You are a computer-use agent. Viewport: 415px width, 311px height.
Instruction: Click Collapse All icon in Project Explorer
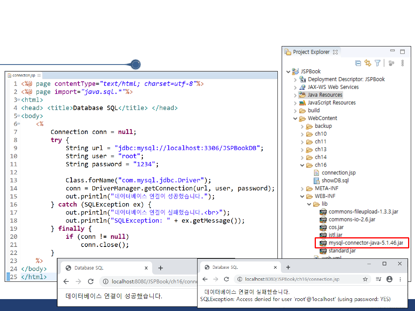pyautogui.click(x=358, y=63)
